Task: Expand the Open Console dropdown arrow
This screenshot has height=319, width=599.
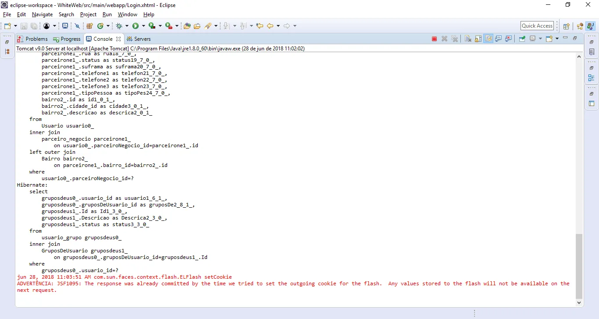Action: (x=557, y=39)
